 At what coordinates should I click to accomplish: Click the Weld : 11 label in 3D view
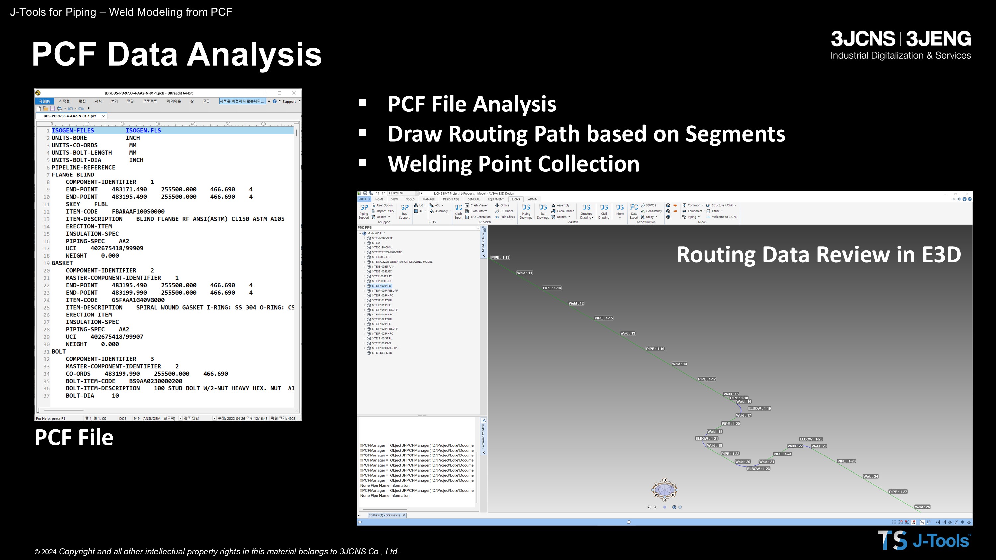coord(524,273)
